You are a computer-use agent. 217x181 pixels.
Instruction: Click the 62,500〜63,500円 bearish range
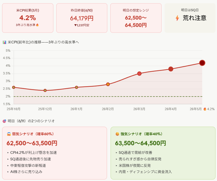click(x=32, y=143)
